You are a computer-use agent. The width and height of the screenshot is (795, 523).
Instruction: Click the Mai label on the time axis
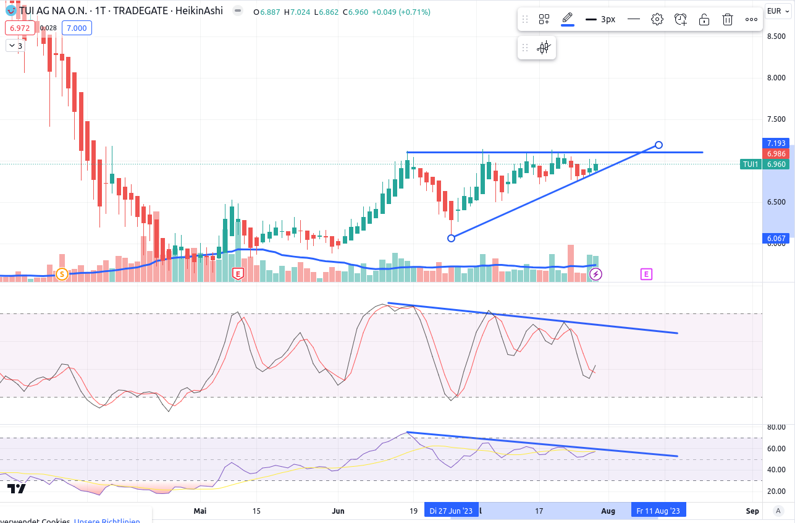coord(200,511)
